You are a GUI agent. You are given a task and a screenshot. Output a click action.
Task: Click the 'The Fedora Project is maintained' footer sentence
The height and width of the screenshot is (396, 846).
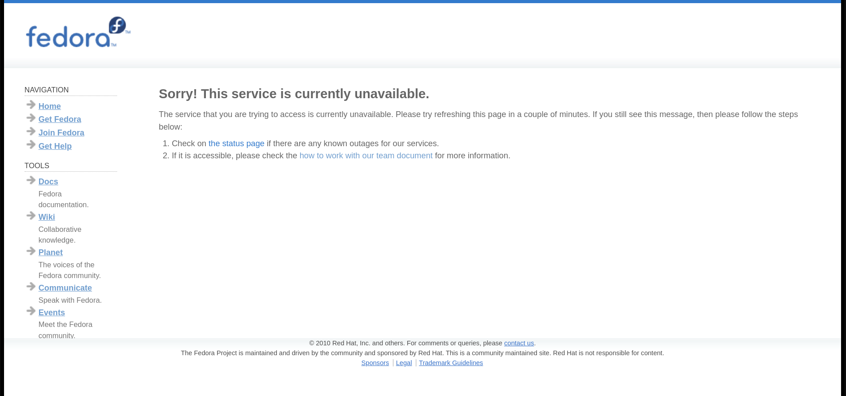pos(423,353)
